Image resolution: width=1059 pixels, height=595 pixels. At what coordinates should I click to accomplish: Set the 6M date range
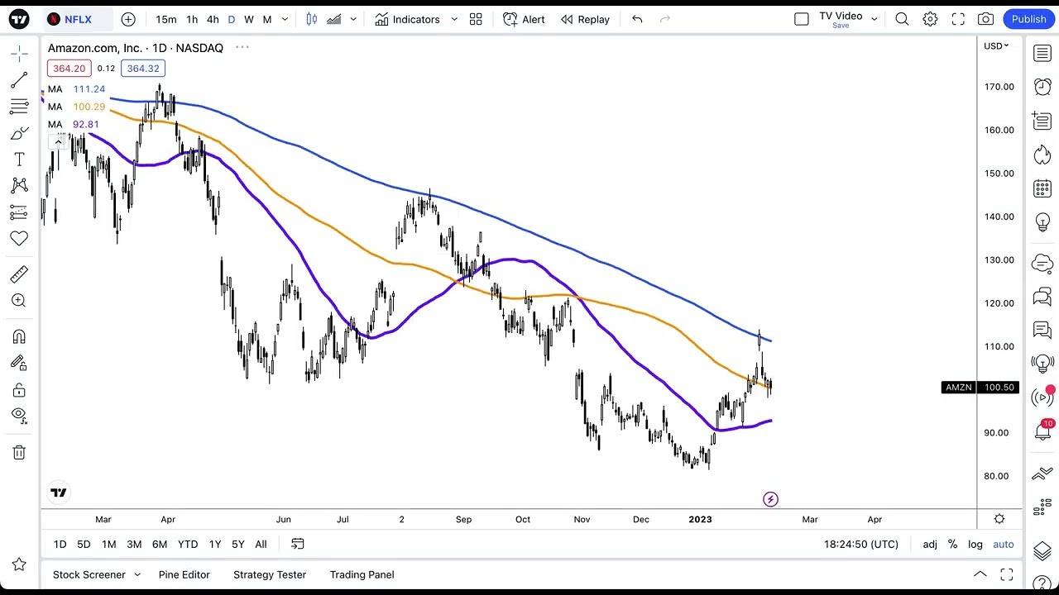coord(160,544)
